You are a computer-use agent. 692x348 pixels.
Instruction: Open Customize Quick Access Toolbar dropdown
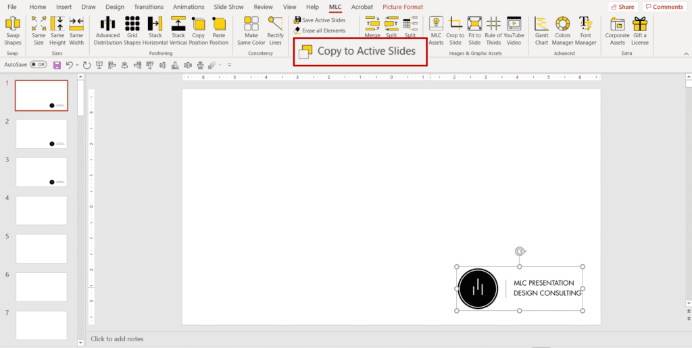pos(230,65)
